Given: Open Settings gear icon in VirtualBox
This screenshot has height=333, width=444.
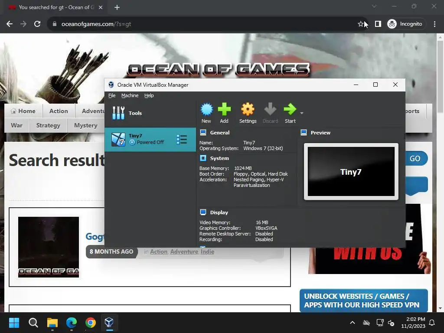Looking at the screenshot, I should click(x=248, y=113).
